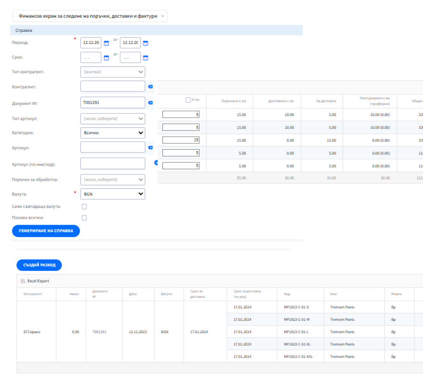423x391 pixels.
Task: Click the Създай разход button
Action: pyautogui.click(x=39, y=265)
